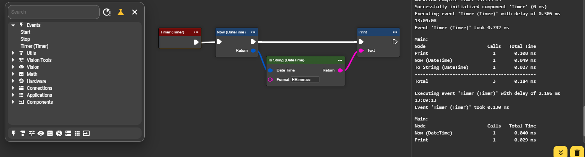The image size is (585, 157).
Task: Click the Hardware filter icon in bottom bar
Action: pyautogui.click(x=59, y=133)
